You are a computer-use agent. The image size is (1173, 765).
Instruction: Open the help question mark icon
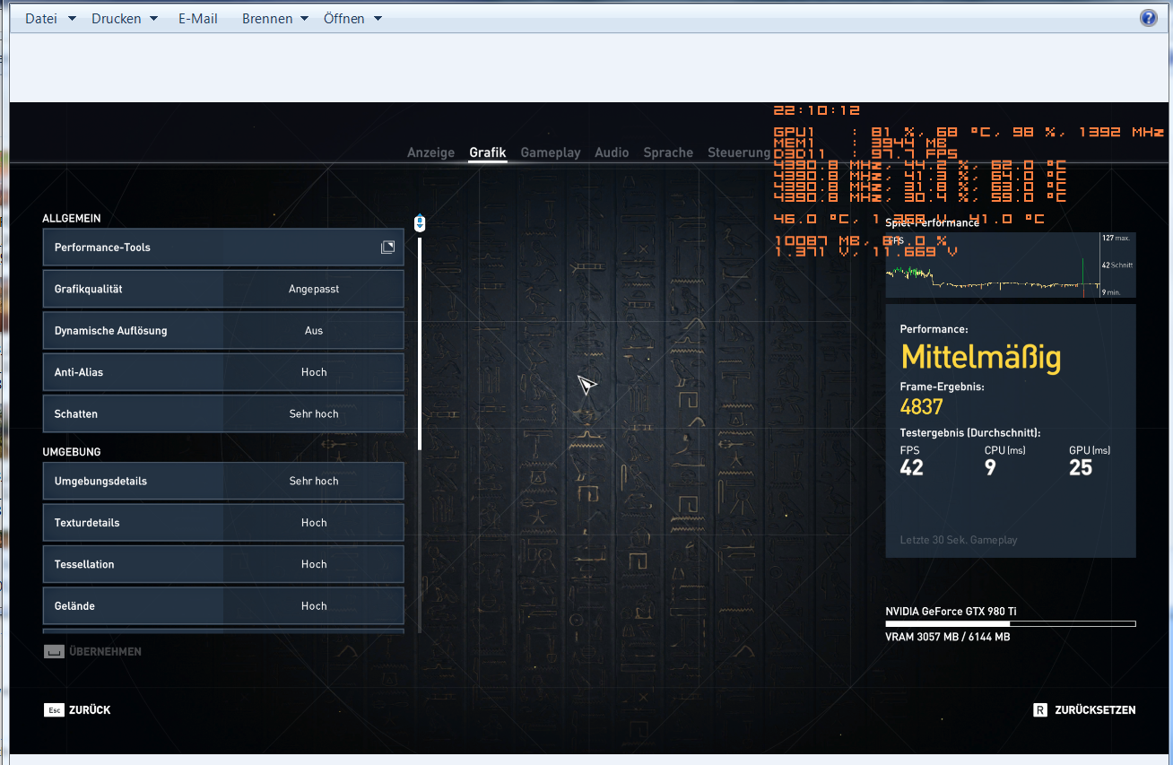click(1148, 18)
